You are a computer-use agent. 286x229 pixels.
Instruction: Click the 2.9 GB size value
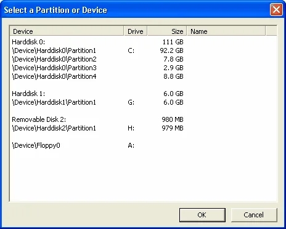pos(174,68)
